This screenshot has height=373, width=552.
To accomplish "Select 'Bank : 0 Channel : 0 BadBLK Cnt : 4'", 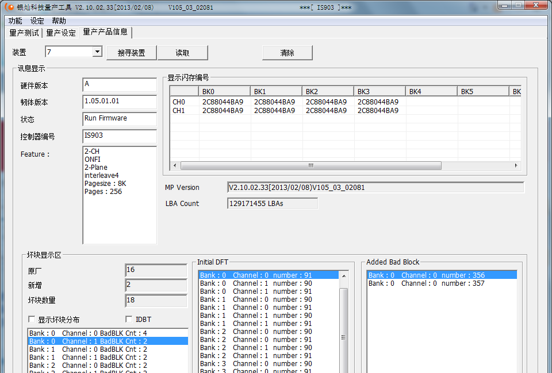I will click(108, 333).
